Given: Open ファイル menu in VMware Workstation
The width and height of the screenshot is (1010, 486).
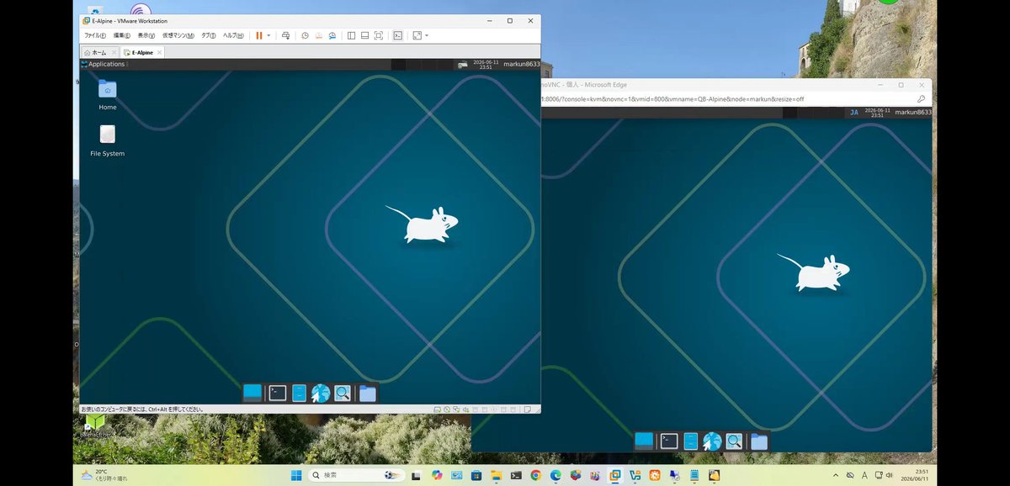Looking at the screenshot, I should (x=94, y=35).
